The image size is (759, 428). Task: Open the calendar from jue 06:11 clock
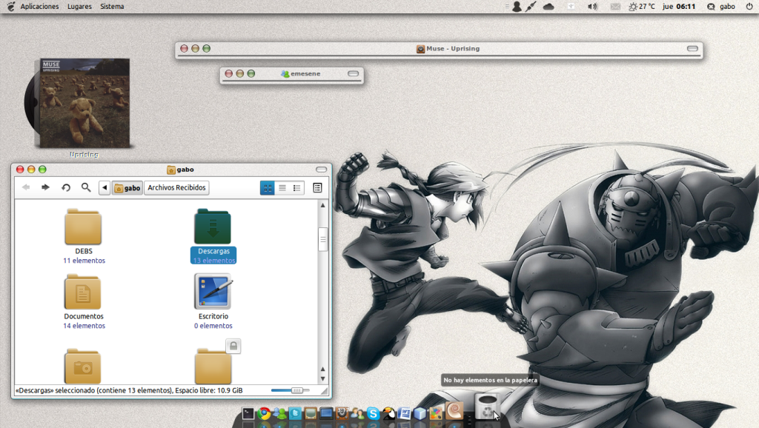679,6
